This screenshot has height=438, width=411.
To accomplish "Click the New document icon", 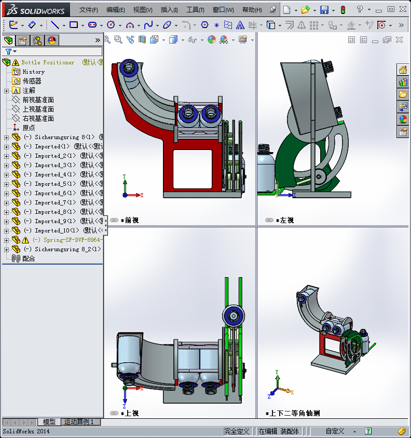I will (286, 10).
